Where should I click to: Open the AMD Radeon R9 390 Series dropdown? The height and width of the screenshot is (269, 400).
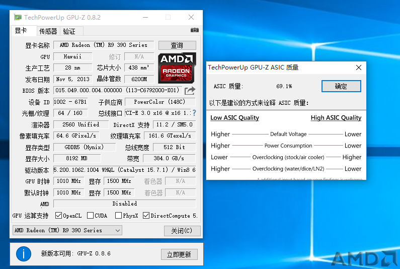pyautogui.click(x=67, y=230)
